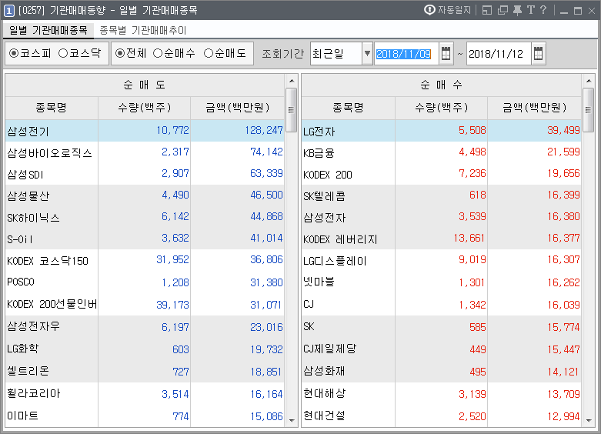Screen dimensions: 601x434
Task: Close the 0257 window
Action: (x=592, y=11)
